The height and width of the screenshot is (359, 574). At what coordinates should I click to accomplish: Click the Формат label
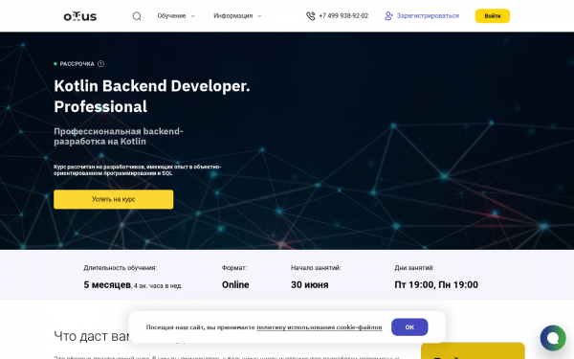coord(234,268)
